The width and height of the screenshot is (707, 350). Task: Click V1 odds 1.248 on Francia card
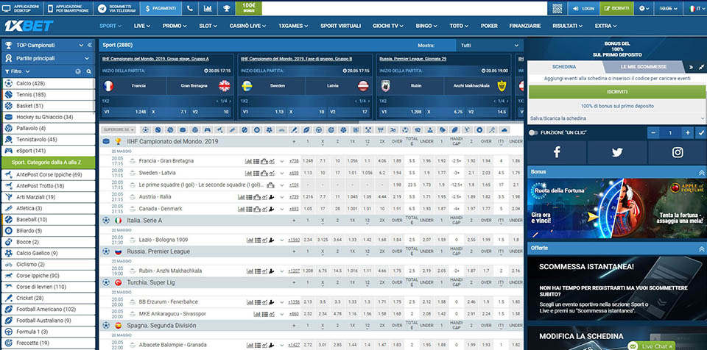[124, 112]
